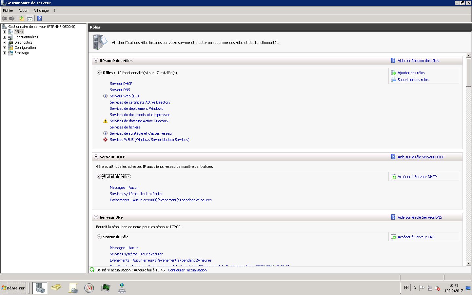Click the Back arrow toolbar icon
The height and width of the screenshot is (295, 472).
click(x=4, y=18)
